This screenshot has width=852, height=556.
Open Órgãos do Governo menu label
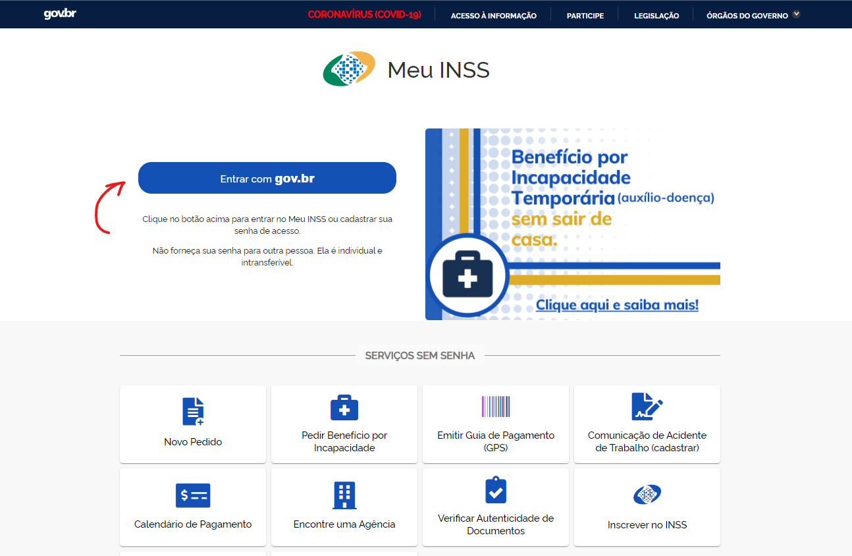[x=747, y=15]
